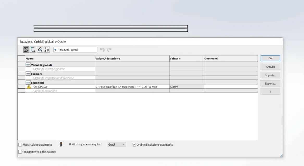Click Aggiungi sospensione di funzione cell

point(60,78)
